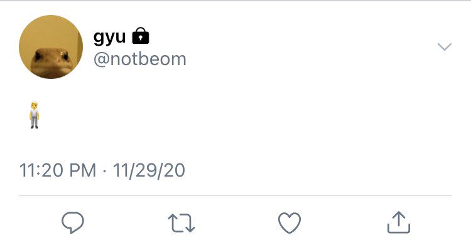
Task: Open the down-arrow menu at top right
Action: coord(444,46)
